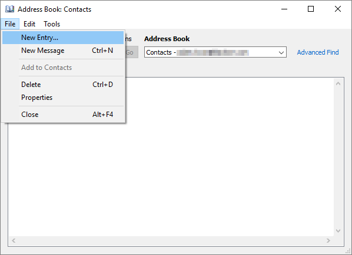Maximize the Address Book window

click(x=311, y=9)
